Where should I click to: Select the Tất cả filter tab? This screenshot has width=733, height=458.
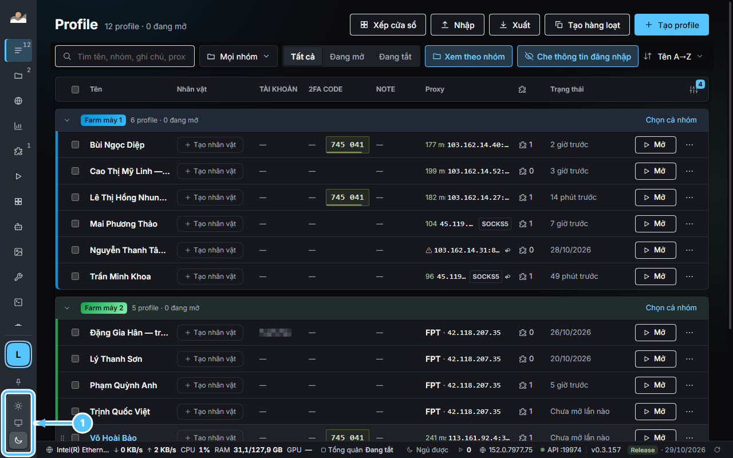click(303, 56)
